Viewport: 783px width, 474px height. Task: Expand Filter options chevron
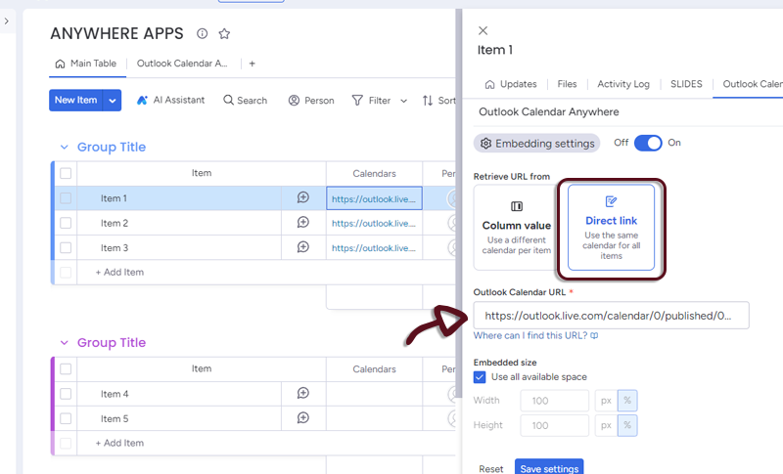point(403,100)
